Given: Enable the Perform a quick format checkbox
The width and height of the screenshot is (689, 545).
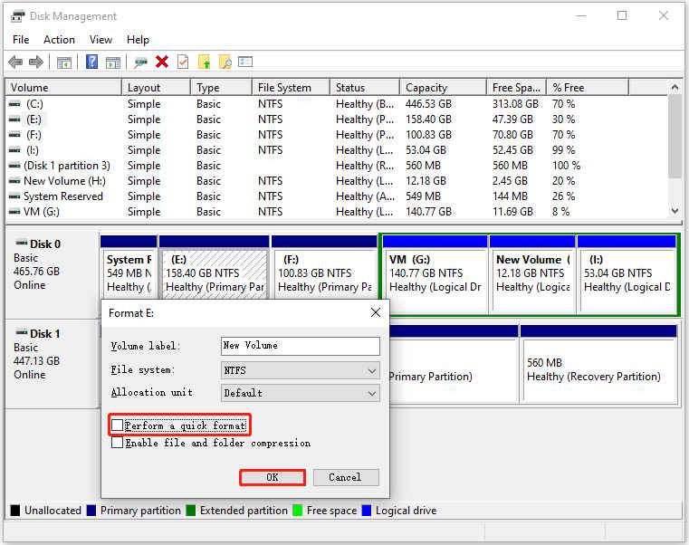Looking at the screenshot, I should click(118, 425).
